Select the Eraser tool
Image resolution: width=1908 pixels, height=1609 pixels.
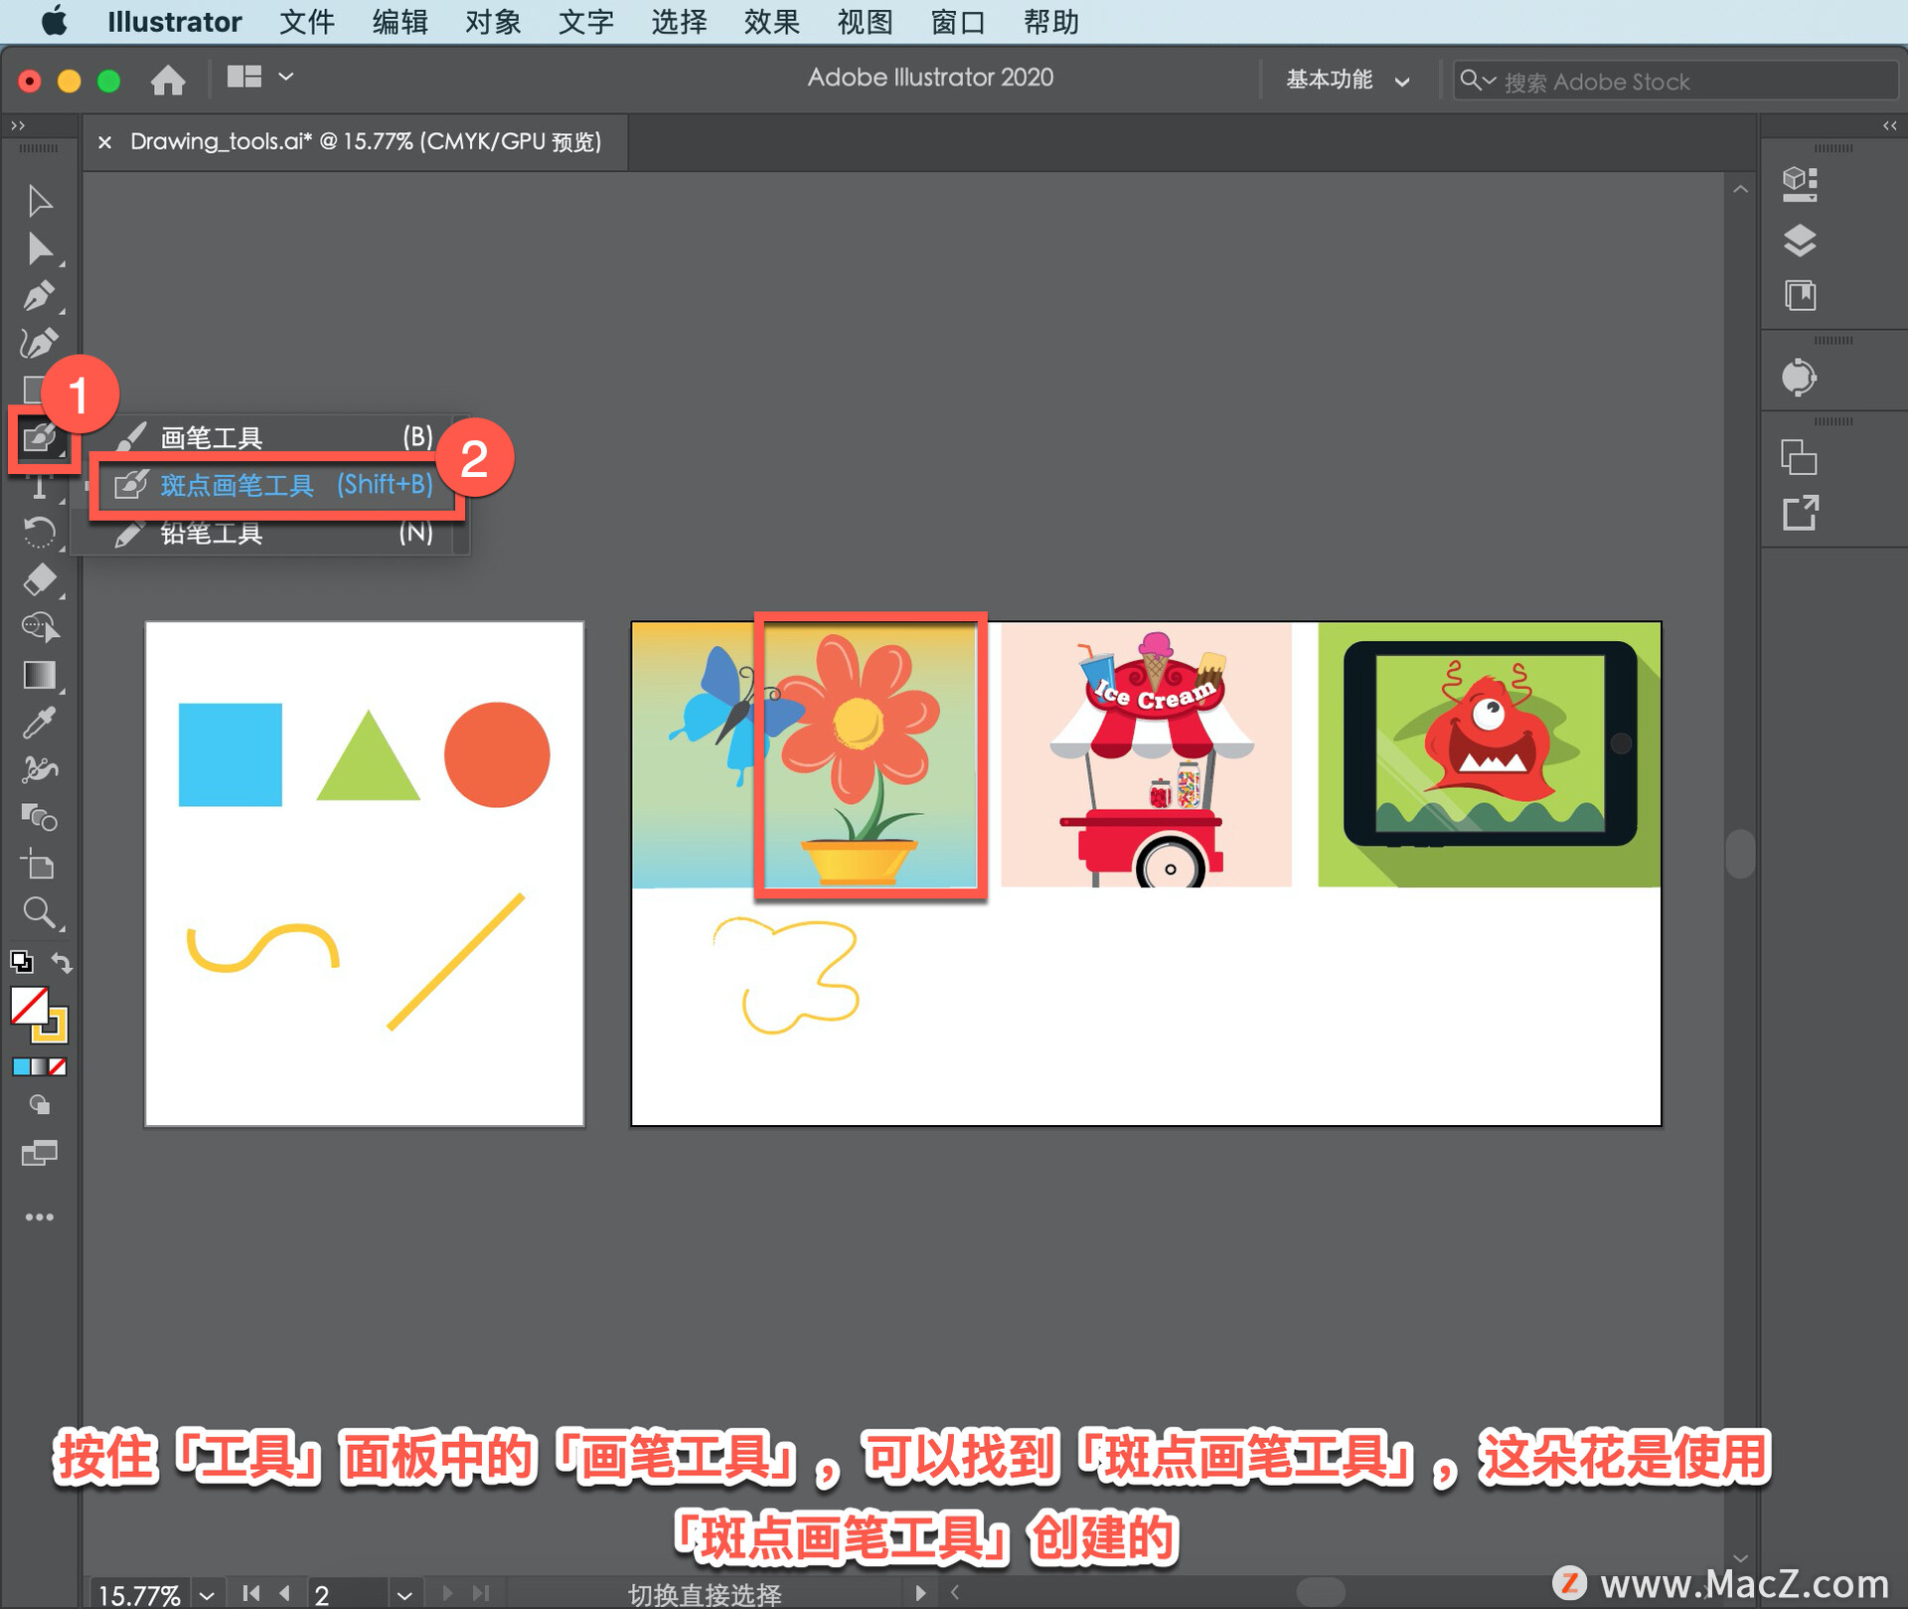(x=40, y=579)
